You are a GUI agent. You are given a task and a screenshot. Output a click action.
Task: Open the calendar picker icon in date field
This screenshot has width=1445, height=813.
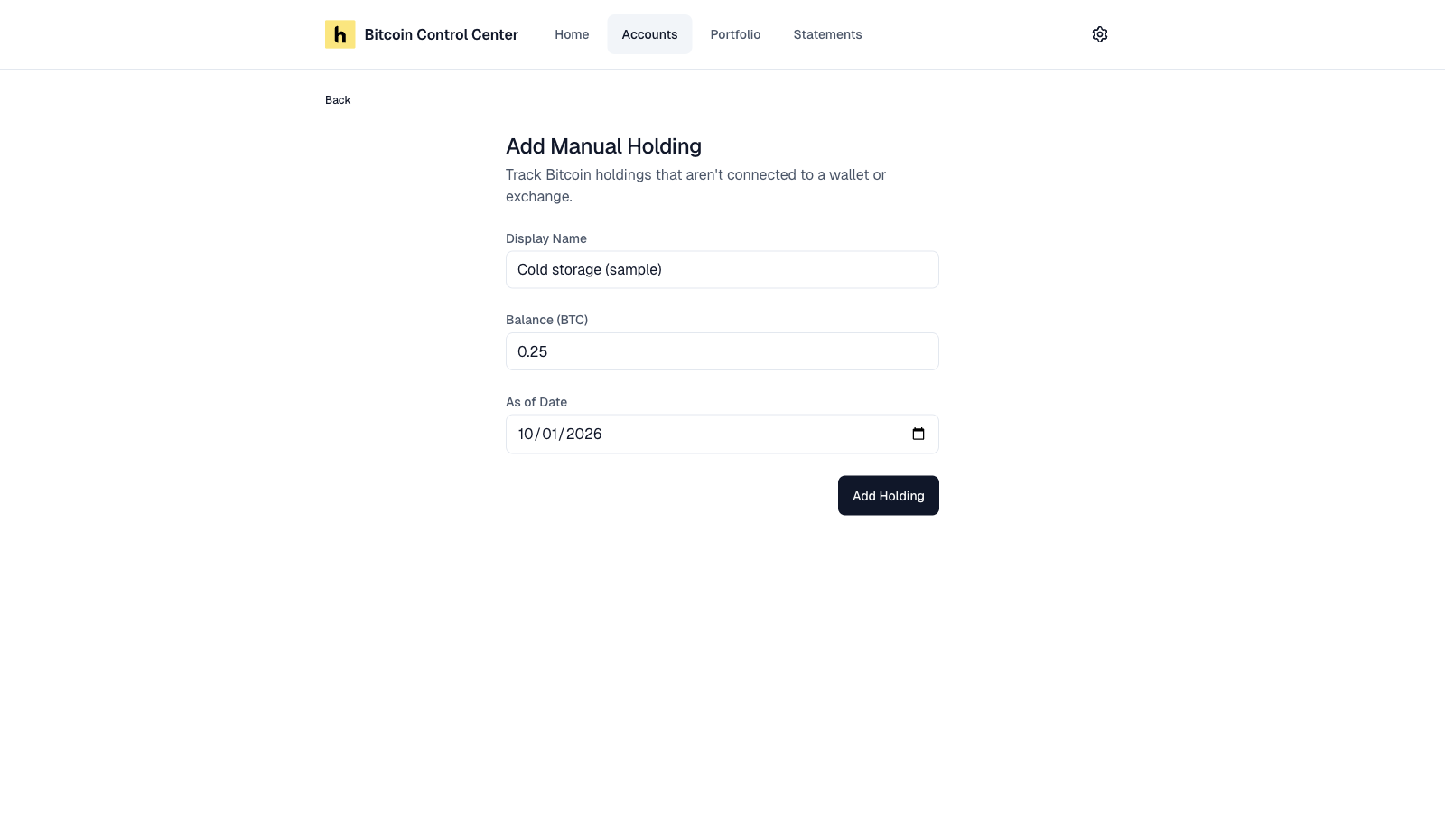(918, 434)
